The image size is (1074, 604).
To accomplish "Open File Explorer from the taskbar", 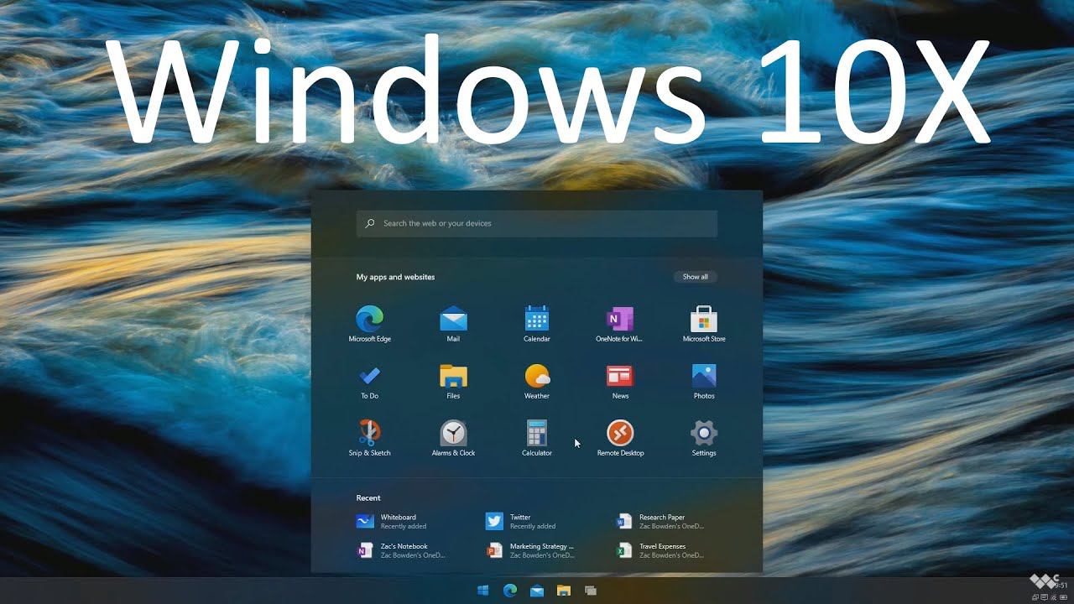I will (564, 591).
